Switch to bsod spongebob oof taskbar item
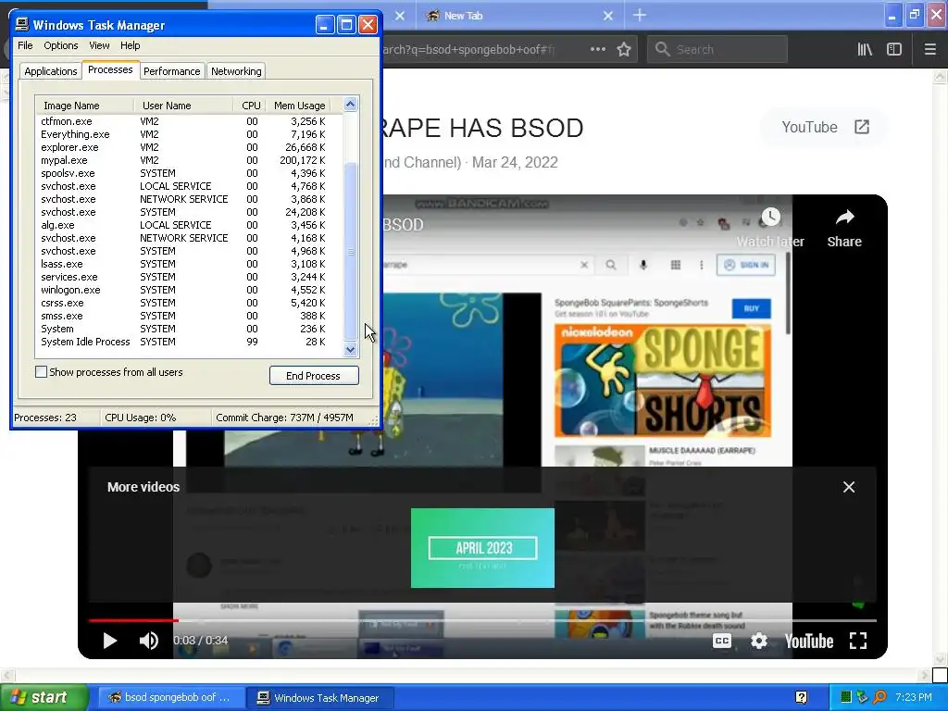The image size is (948, 711). [x=171, y=698]
